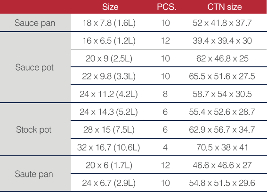
Task: Click the Size column header
Action: pyautogui.click(x=110, y=7)
